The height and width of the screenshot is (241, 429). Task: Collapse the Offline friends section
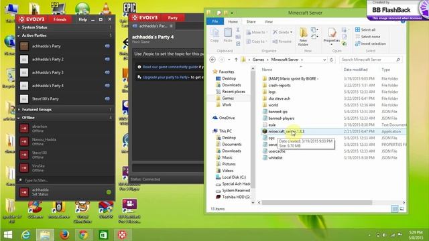pyautogui.click(x=19, y=118)
